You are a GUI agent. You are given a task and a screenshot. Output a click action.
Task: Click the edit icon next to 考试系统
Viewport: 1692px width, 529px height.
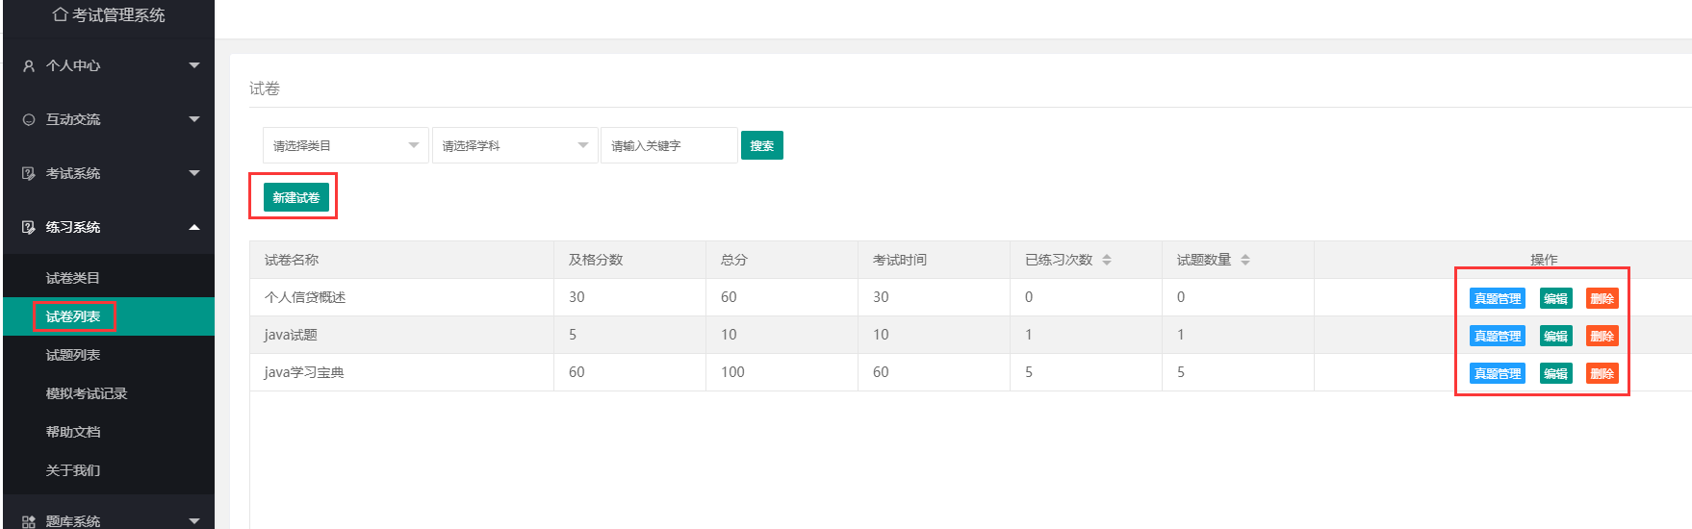tap(29, 173)
